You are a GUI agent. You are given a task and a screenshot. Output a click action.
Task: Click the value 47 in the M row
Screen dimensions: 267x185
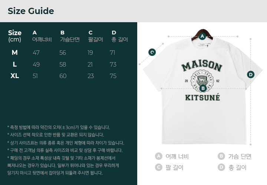coord(36,53)
